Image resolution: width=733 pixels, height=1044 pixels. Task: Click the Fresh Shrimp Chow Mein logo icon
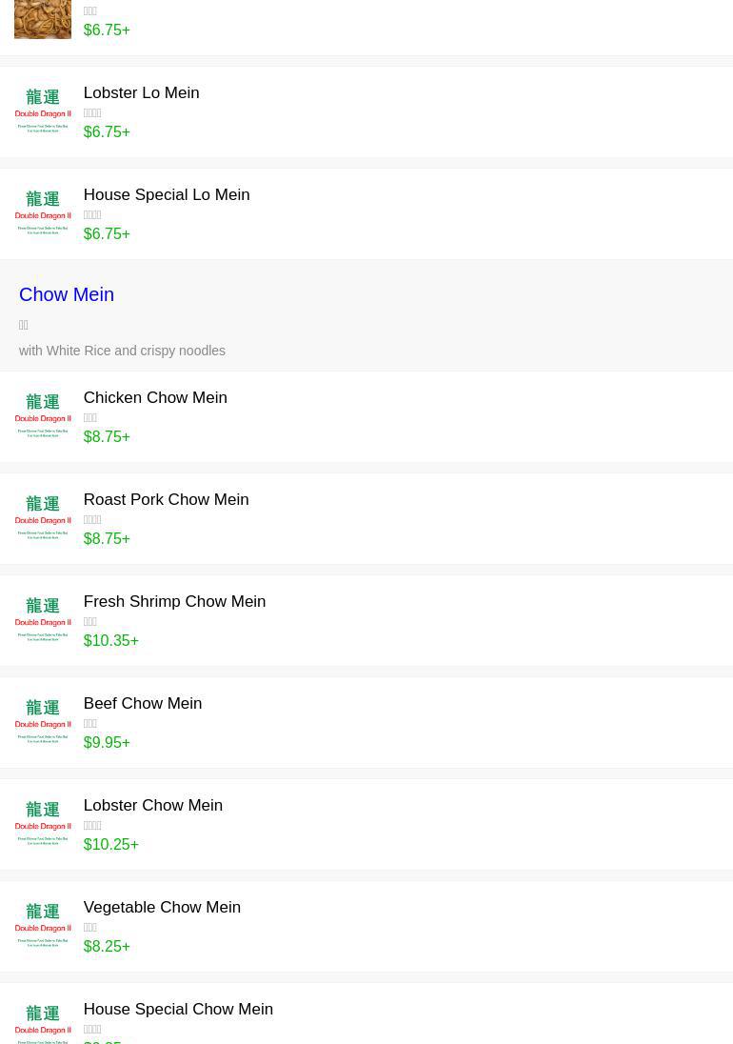(43, 620)
